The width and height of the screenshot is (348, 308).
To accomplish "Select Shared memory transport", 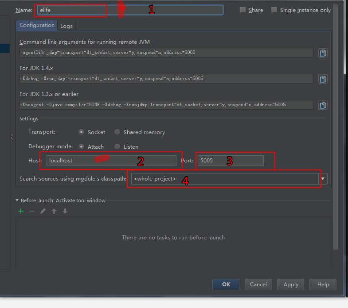I will 117,132.
